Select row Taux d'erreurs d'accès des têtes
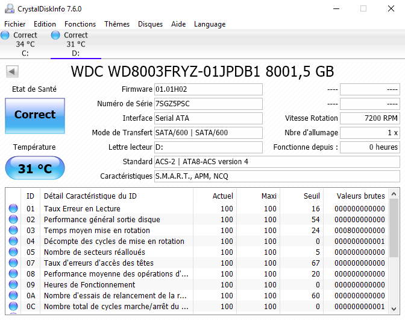The height and width of the screenshot is (320, 405). click(x=197, y=263)
